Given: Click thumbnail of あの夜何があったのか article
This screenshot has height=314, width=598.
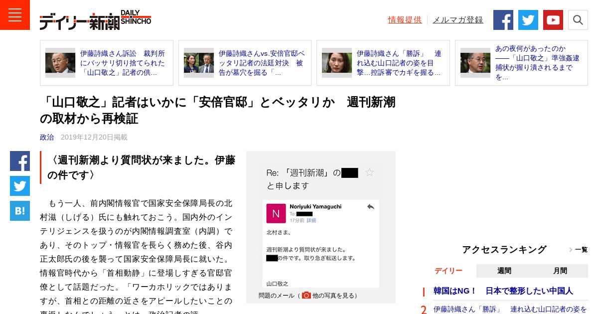Looking at the screenshot, I should 475,63.
